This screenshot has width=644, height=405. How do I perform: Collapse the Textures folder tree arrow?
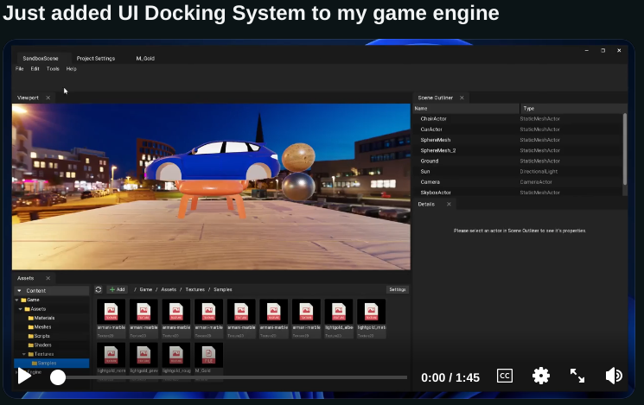[24, 354]
